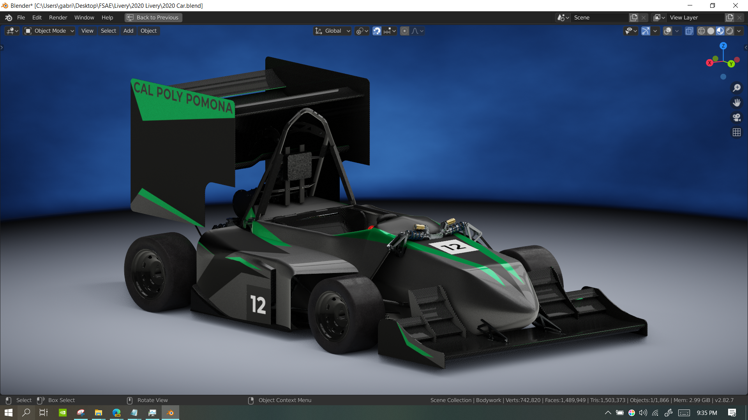Image resolution: width=748 pixels, height=420 pixels.
Task: Toggle the camera view icon
Action: coord(736,117)
